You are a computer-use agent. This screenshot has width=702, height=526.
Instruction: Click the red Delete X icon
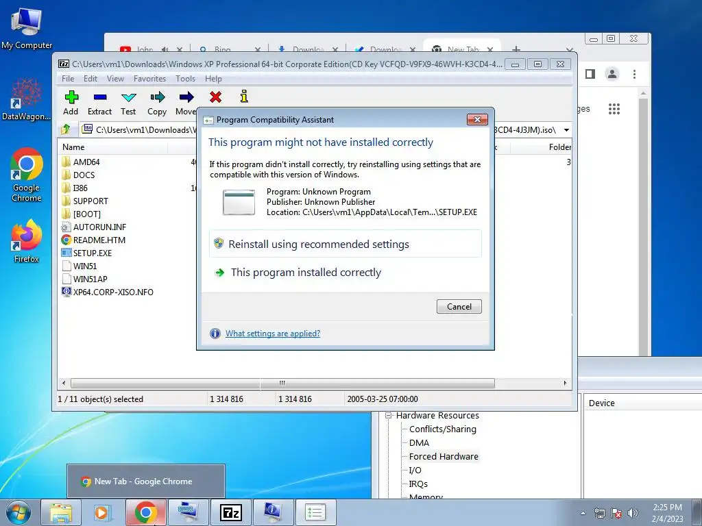coord(215,97)
